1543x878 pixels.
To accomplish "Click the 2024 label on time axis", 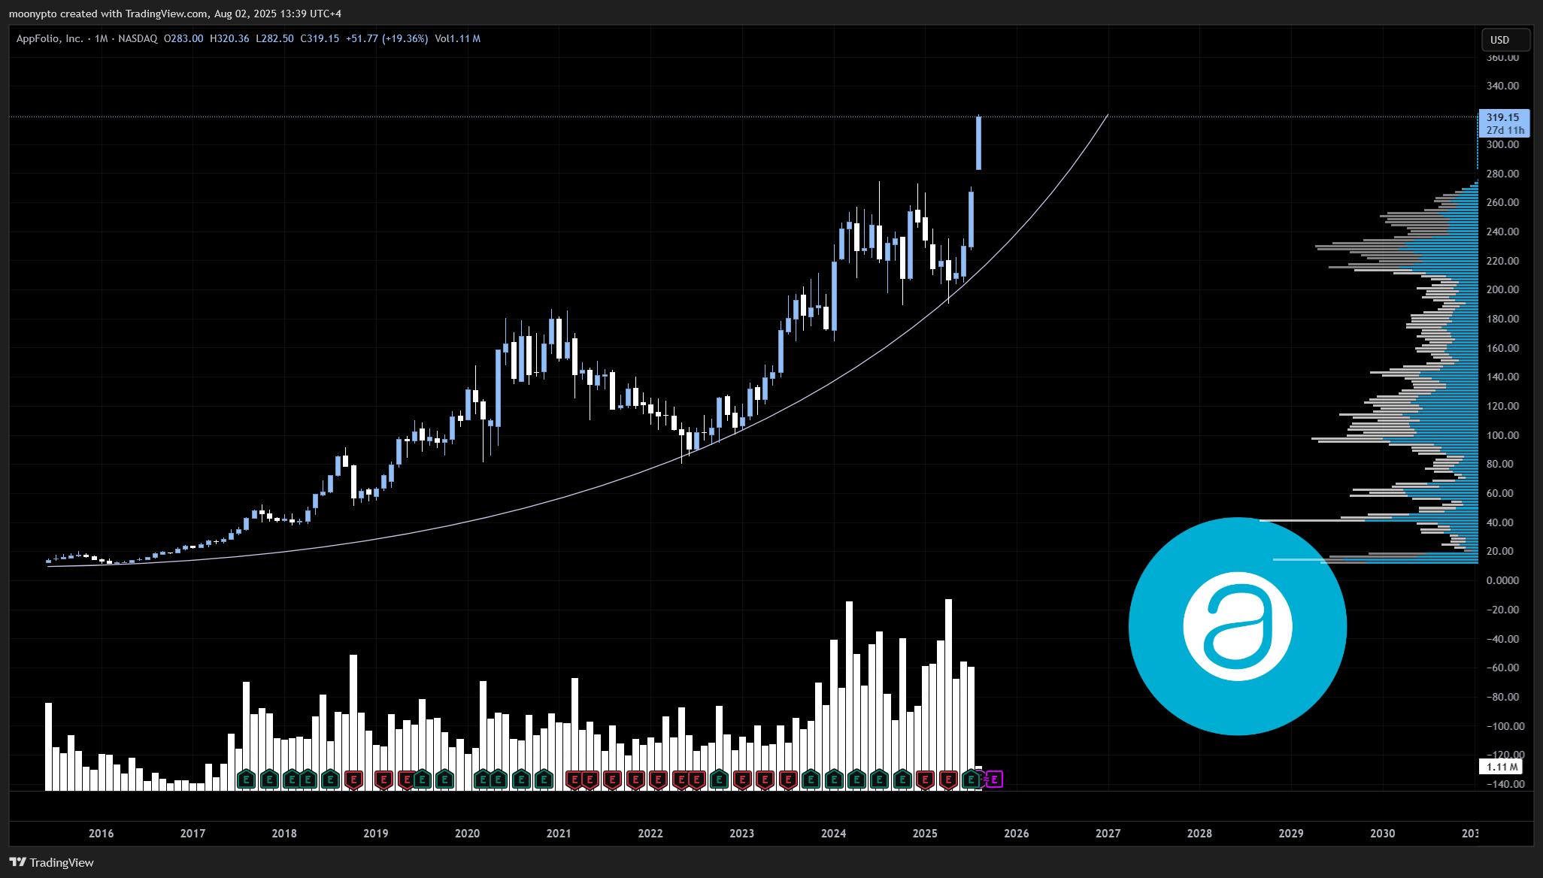I will tap(833, 833).
